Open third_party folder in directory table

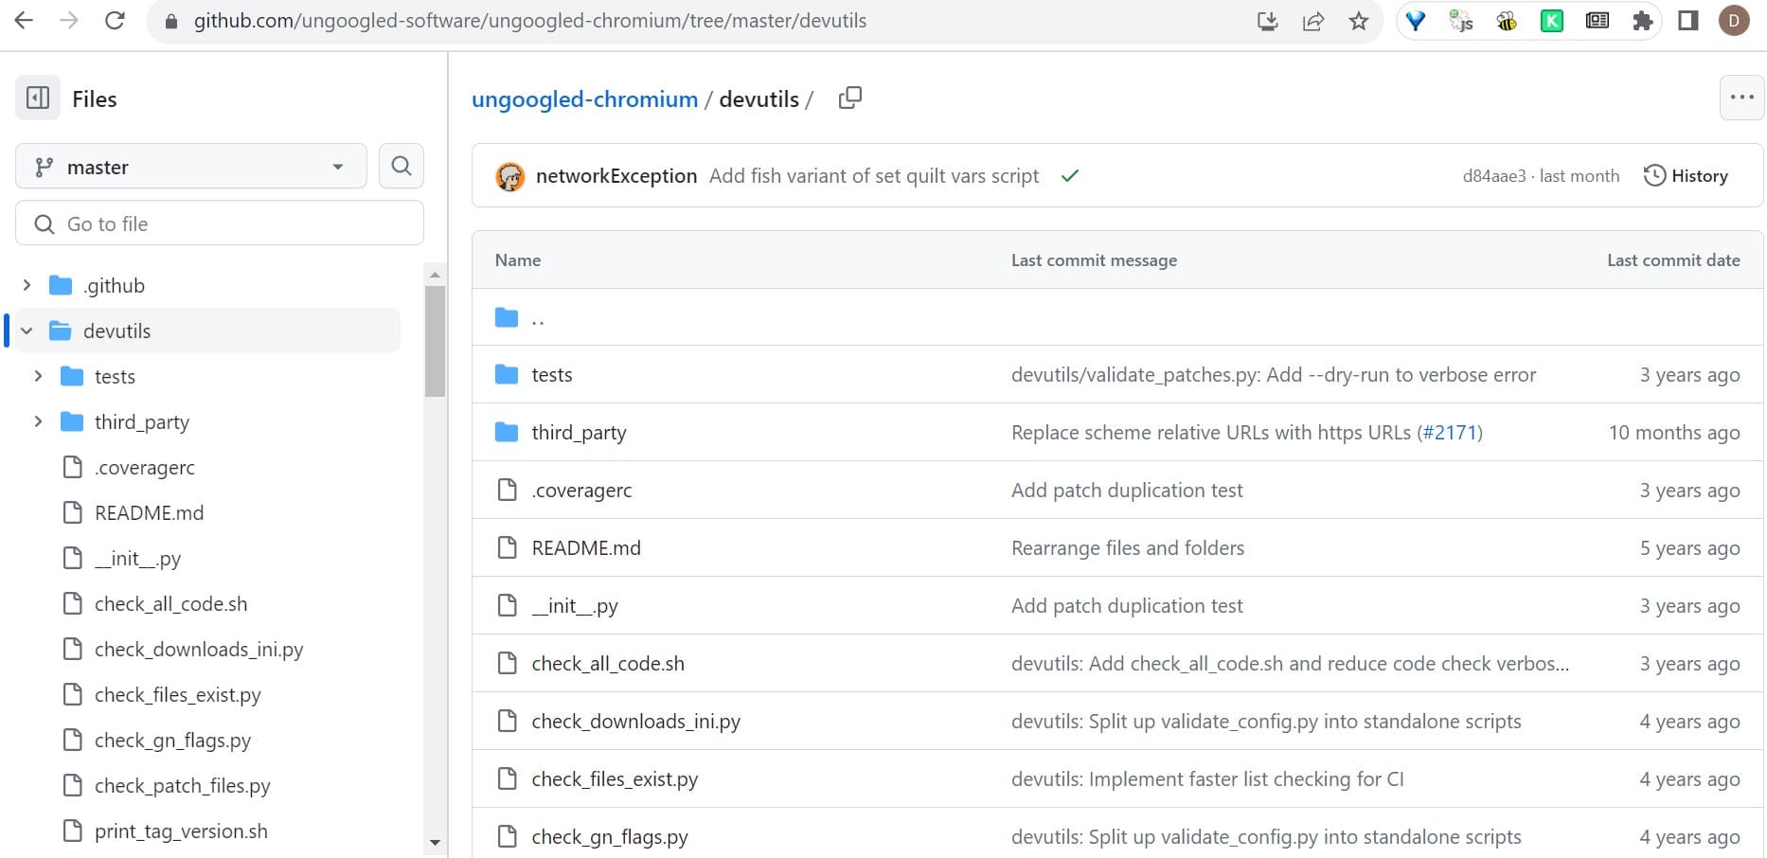coord(579,433)
